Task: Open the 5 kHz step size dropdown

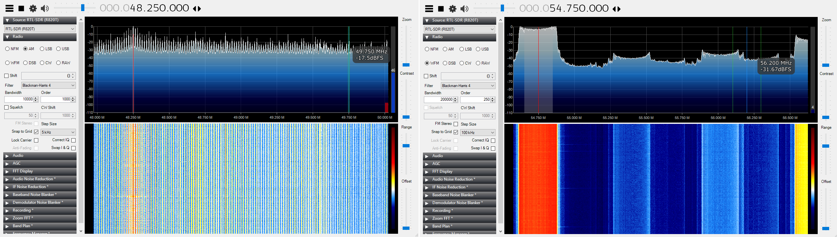Action: coord(58,132)
